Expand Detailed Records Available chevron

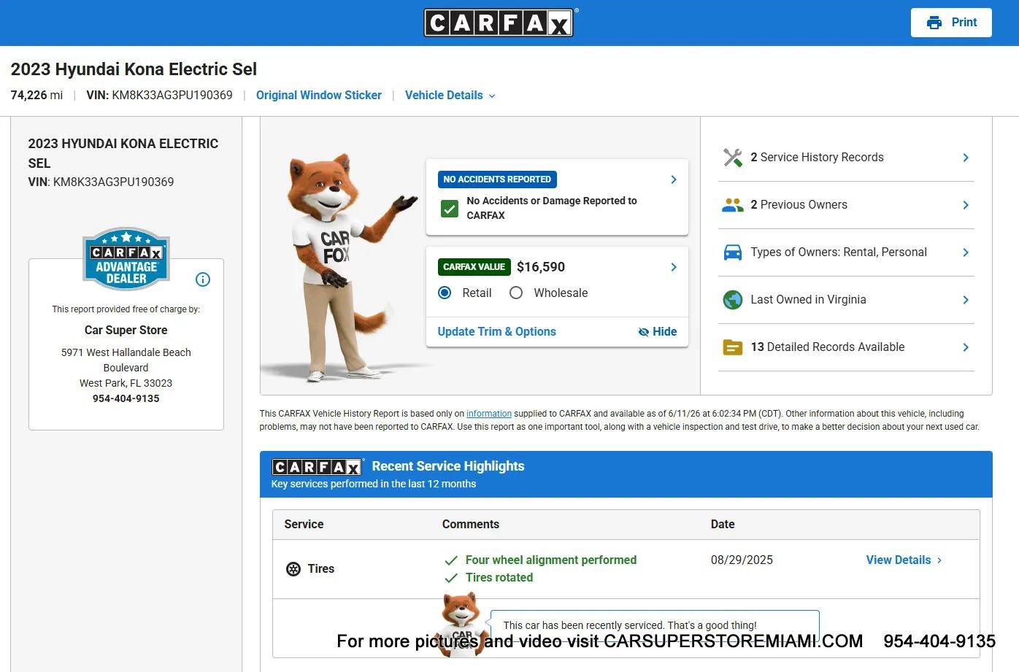click(966, 347)
